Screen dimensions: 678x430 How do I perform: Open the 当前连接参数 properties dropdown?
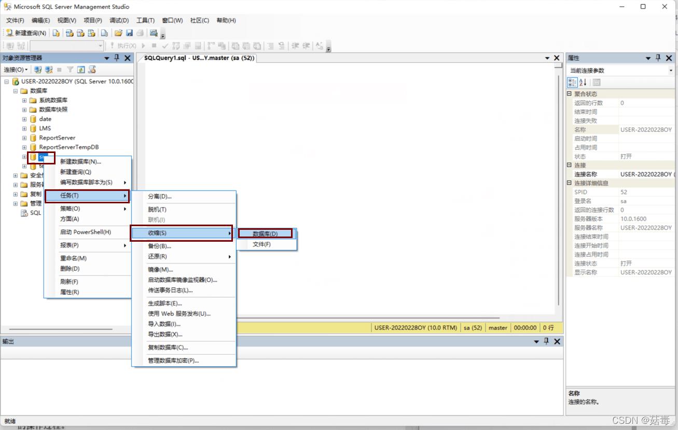(x=671, y=71)
